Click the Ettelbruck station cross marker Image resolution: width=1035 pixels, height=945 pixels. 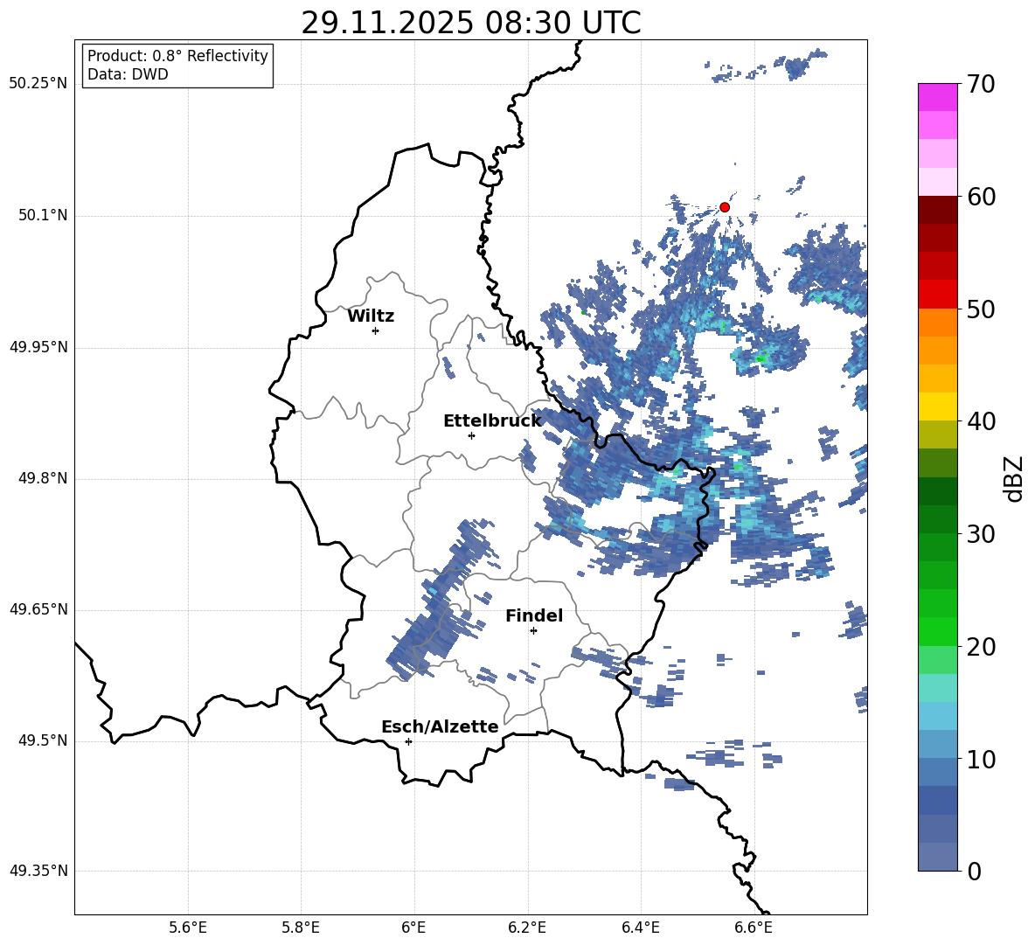click(471, 435)
